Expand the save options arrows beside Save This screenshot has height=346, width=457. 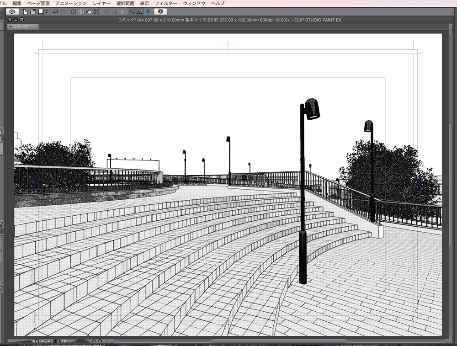pyautogui.click(x=47, y=12)
